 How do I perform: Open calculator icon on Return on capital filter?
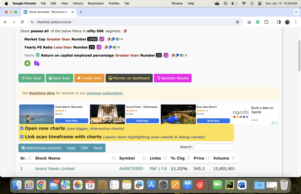pos(166,55)
